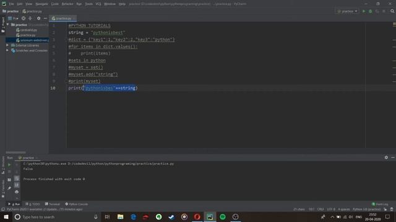This screenshot has height=222, width=396.
Task: Open the Run tool window button at bottom
Action: point(14,204)
